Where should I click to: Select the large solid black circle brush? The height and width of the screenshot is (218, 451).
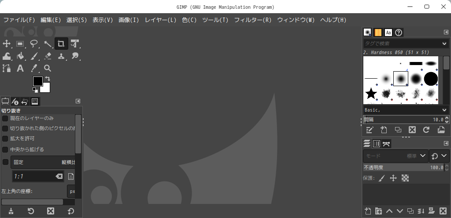point(431,79)
